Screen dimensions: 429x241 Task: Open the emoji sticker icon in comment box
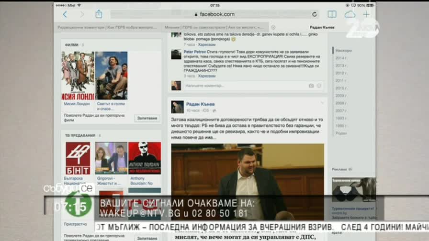click(x=319, y=86)
